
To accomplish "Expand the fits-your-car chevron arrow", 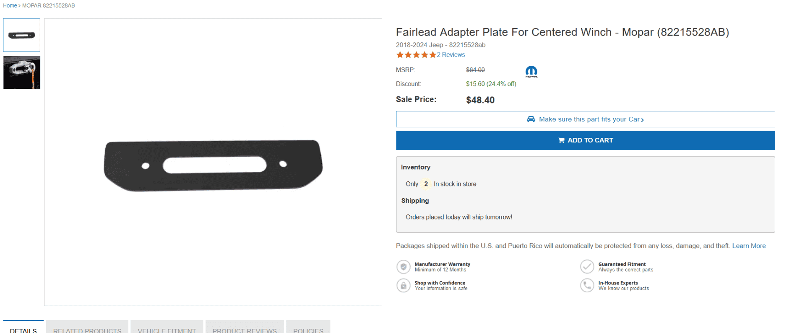I will (643, 119).
